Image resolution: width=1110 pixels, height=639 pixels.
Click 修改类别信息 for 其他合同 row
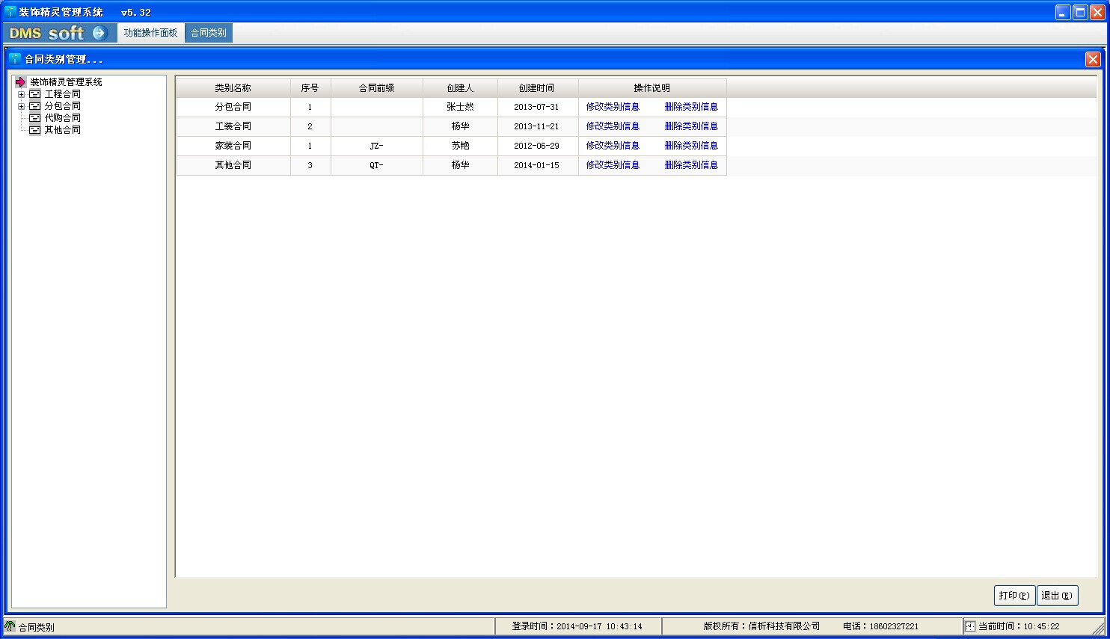613,165
